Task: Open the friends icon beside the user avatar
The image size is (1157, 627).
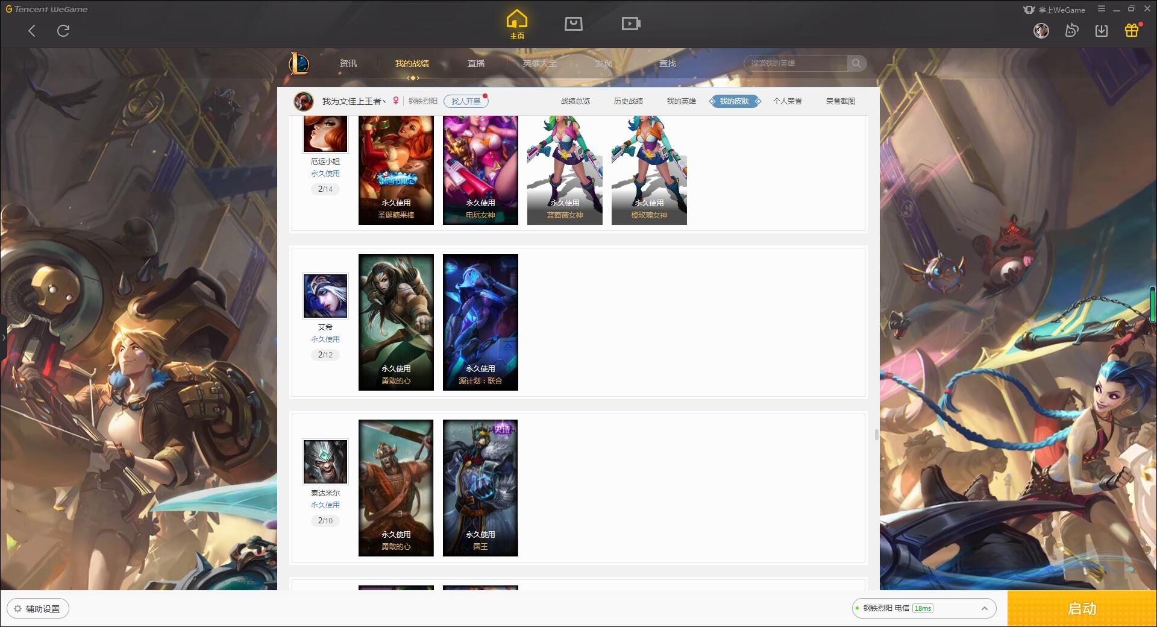Action: pos(1071,30)
